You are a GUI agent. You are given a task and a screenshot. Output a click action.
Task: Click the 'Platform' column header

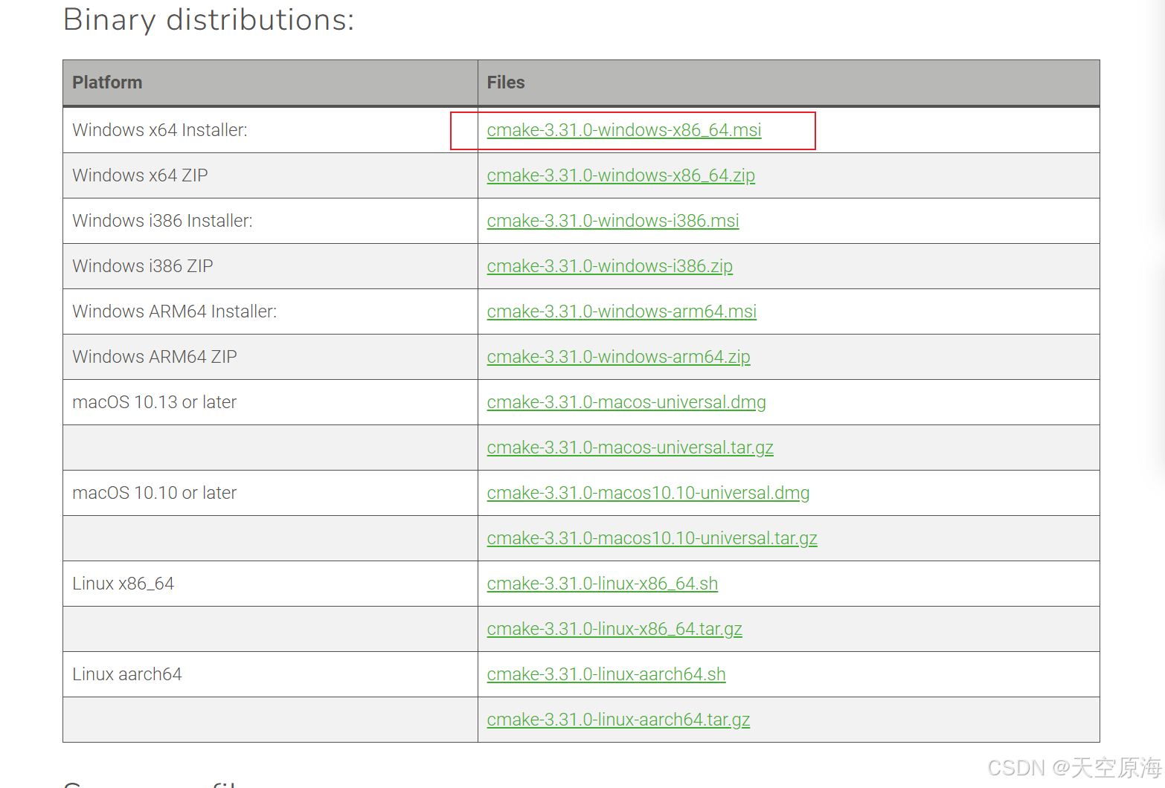[x=270, y=83]
